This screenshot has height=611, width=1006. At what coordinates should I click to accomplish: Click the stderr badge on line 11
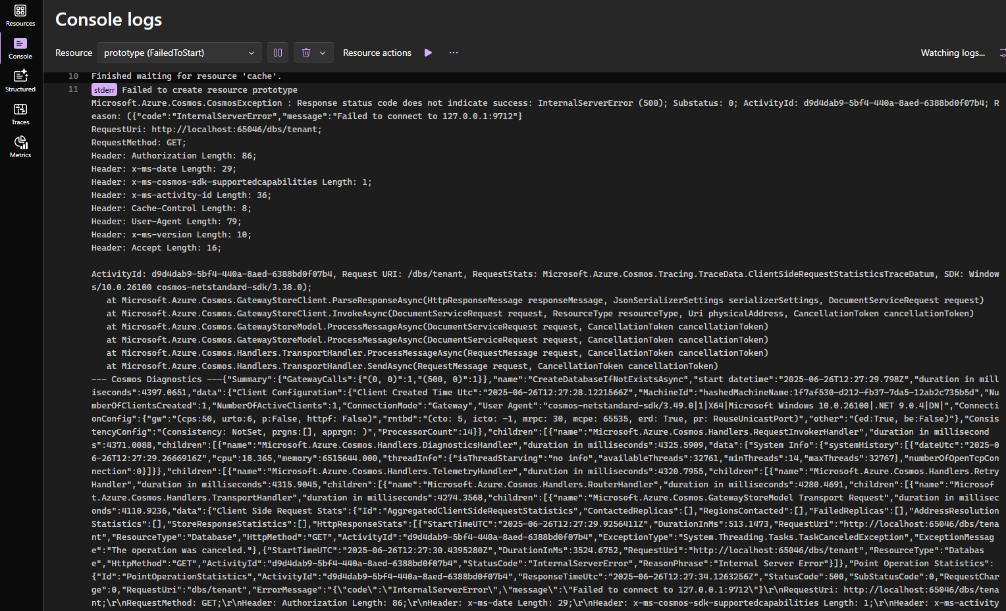tap(104, 89)
